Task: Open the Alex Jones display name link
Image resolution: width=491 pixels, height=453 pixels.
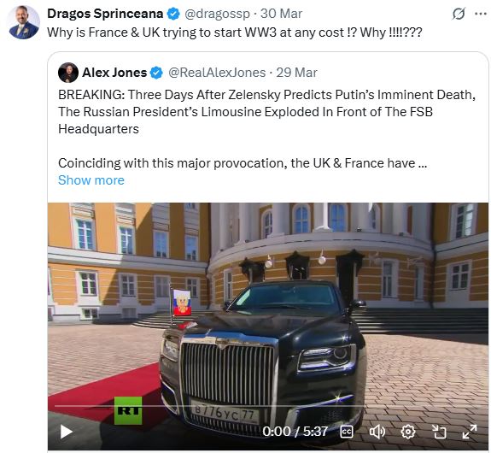Action: (114, 73)
